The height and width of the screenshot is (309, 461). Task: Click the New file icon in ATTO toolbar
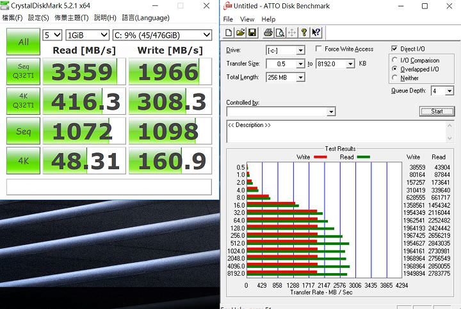tap(230, 33)
